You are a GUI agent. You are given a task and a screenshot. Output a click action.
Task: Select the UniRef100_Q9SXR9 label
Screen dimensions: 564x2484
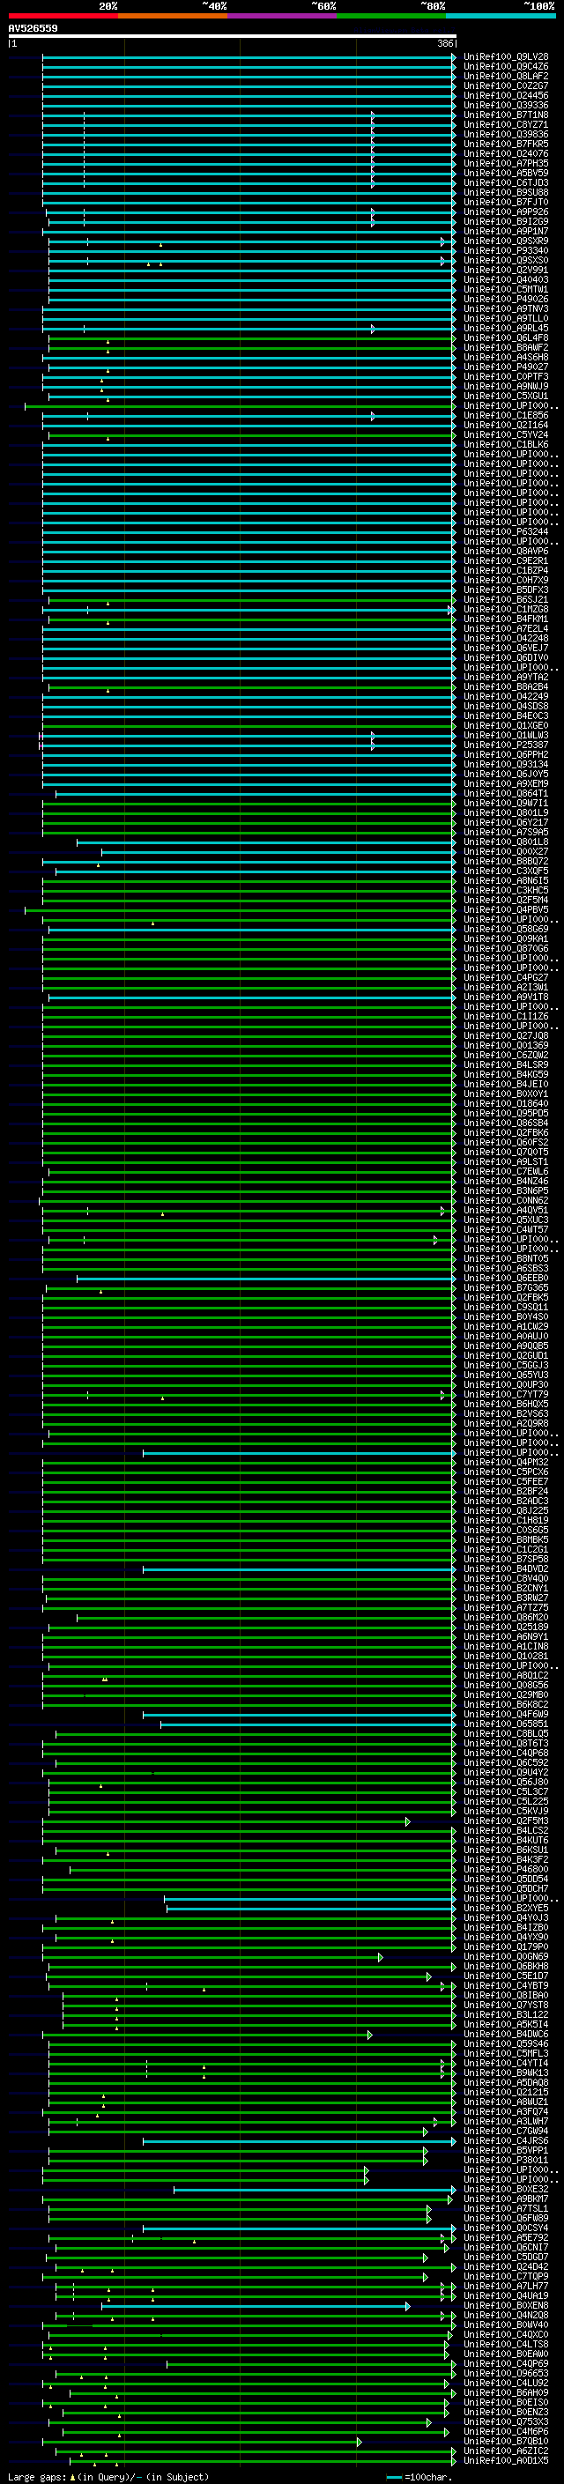click(506, 241)
